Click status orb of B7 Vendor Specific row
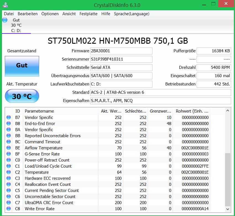The width and height of the screenshot is (235, 216). [x=9, y=117]
